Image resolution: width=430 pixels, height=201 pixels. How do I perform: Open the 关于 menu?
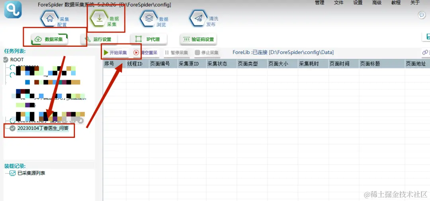[415, 3]
